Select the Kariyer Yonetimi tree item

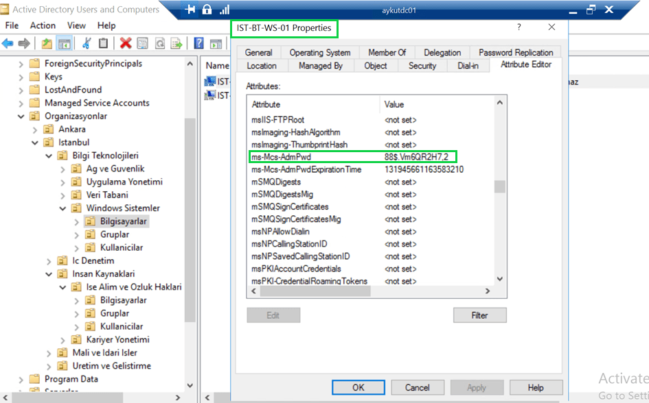[117, 340]
